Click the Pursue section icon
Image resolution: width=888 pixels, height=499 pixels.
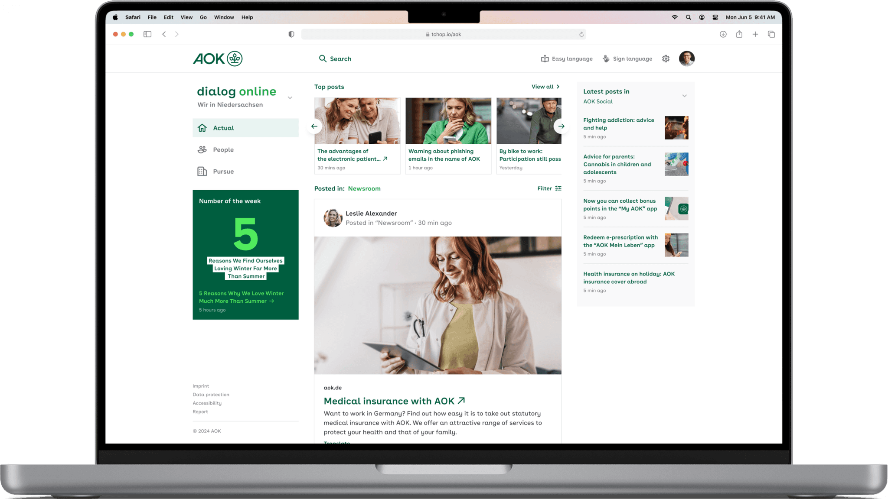pyautogui.click(x=202, y=171)
